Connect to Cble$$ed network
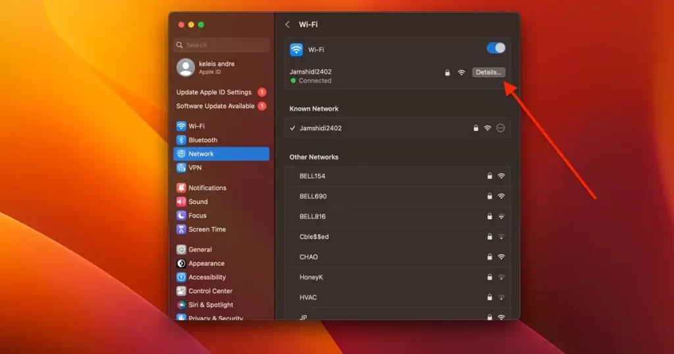674x354 pixels. pyautogui.click(x=397, y=237)
